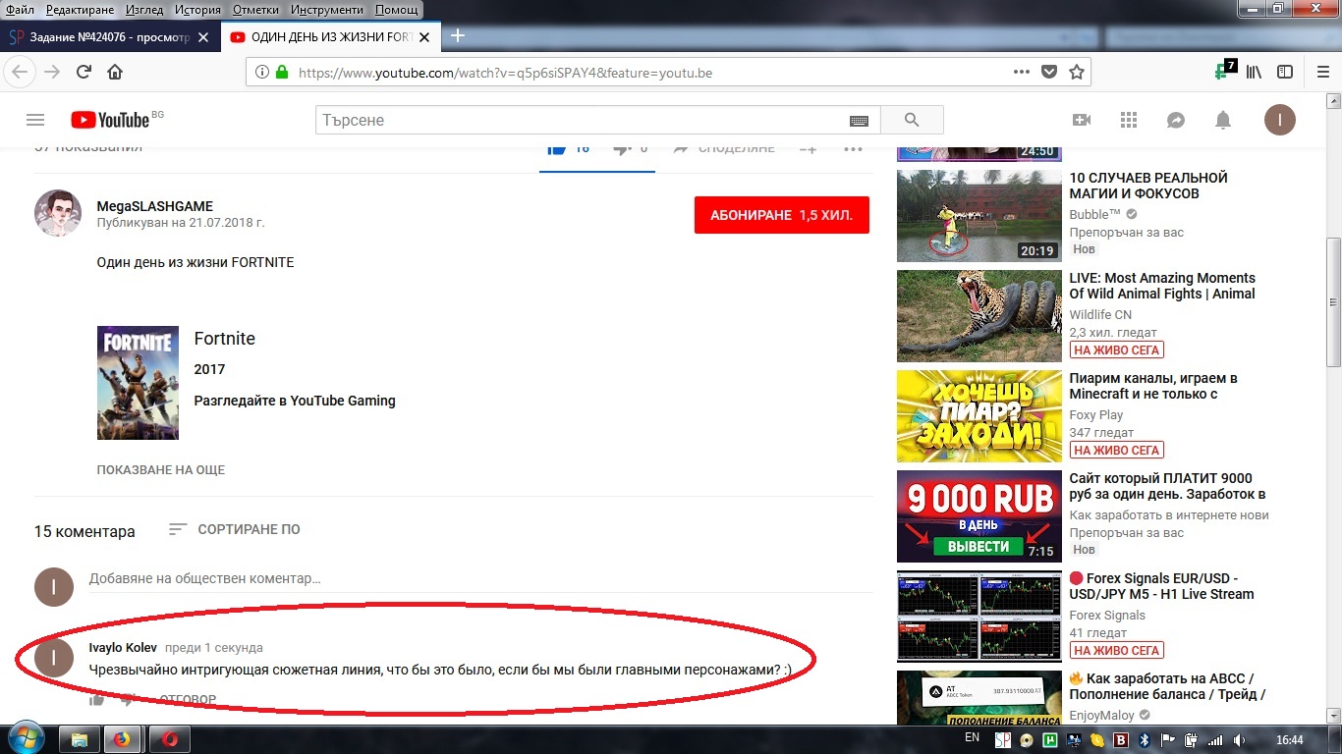1342x754 pixels.
Task: Go to the Firefox home page
Action: coord(115,72)
